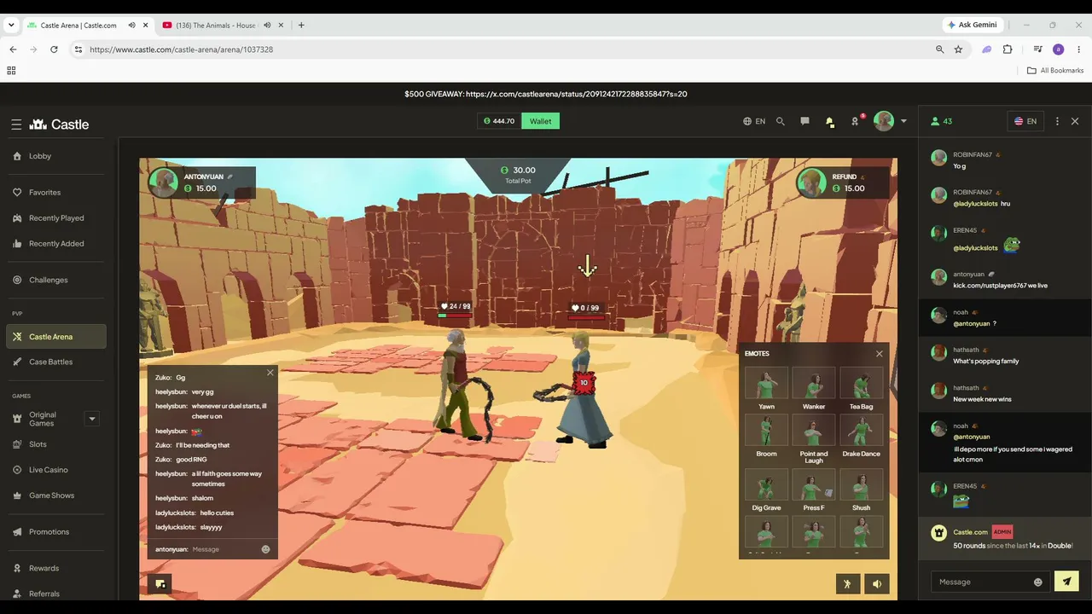Toggle the emotes button in arena
The image size is (1092, 614).
847,584
